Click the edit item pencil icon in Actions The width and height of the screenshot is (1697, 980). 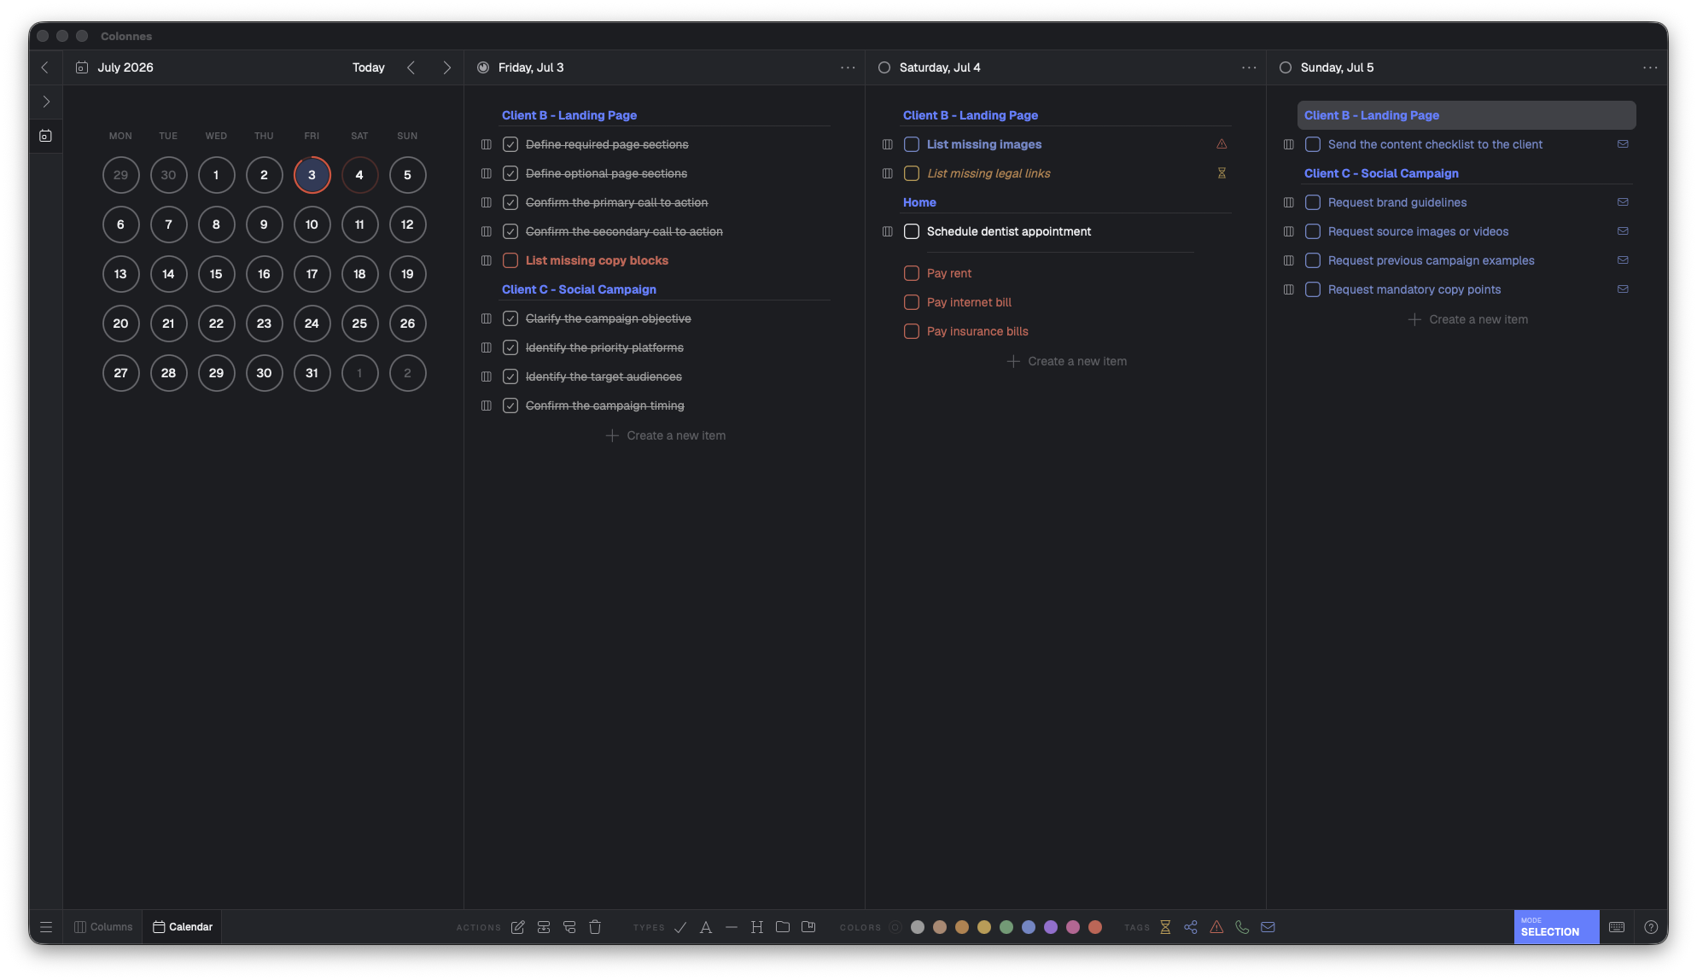point(518,927)
